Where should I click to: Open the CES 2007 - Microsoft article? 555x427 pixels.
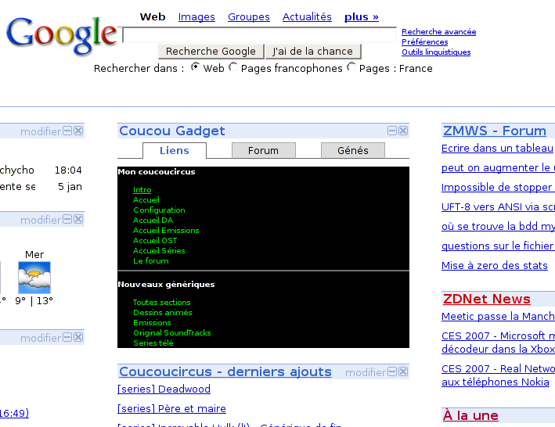coord(498,343)
